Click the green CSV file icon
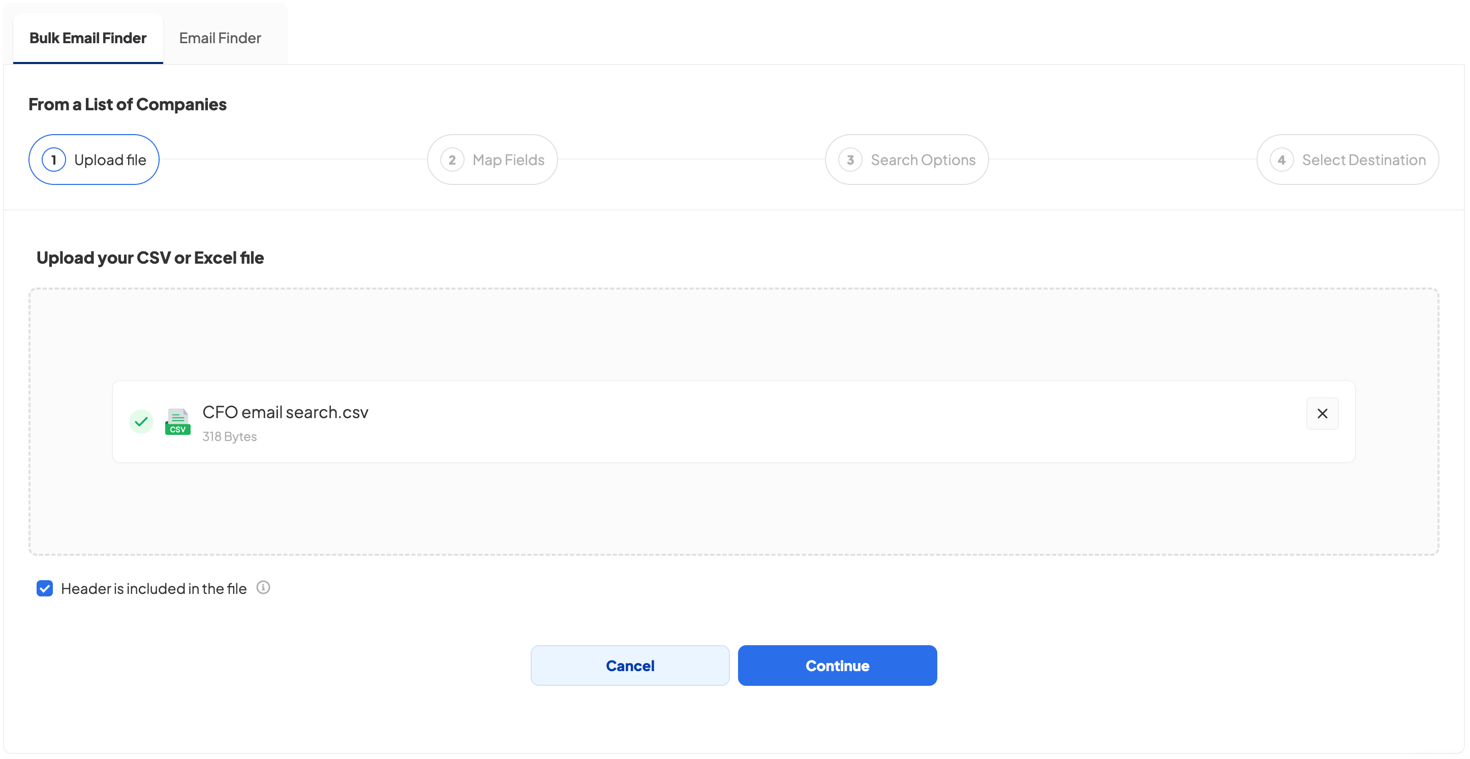This screenshot has height=759, width=1470. (177, 422)
